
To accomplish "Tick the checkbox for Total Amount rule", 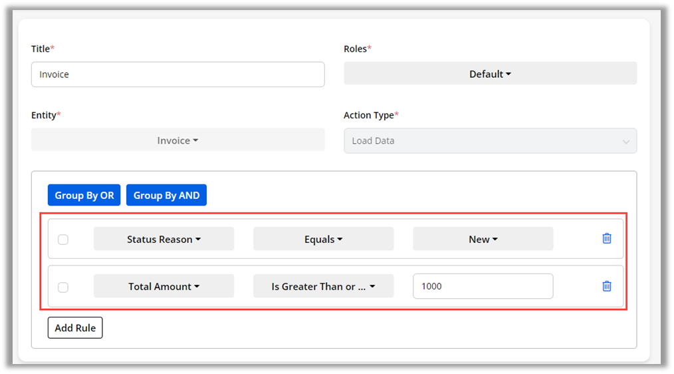I will (x=63, y=287).
